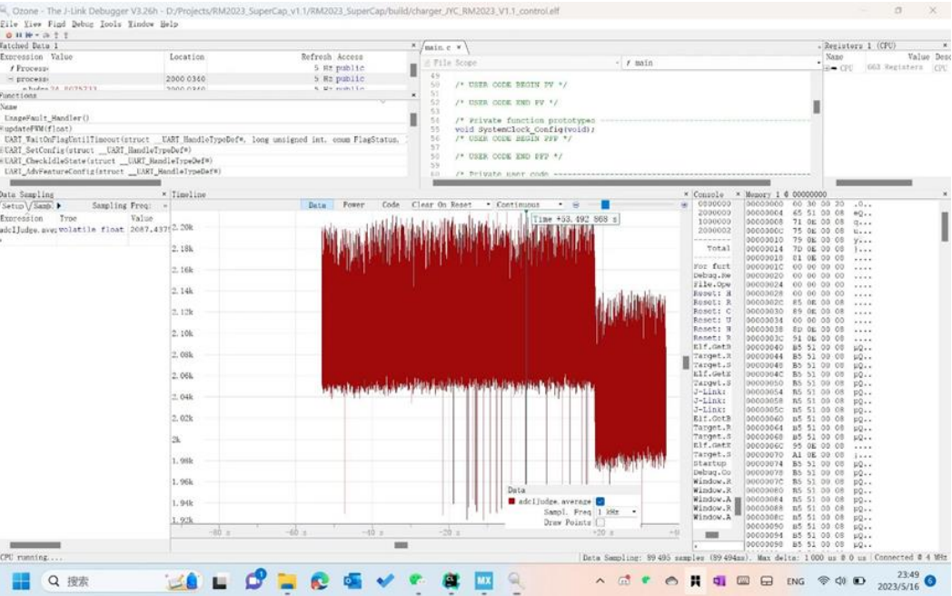Open the Continuous mode dropdown
This screenshot has height=596, width=952.
[530, 205]
